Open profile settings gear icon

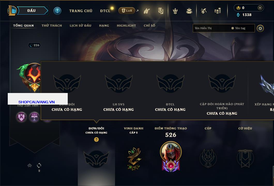click(260, 28)
